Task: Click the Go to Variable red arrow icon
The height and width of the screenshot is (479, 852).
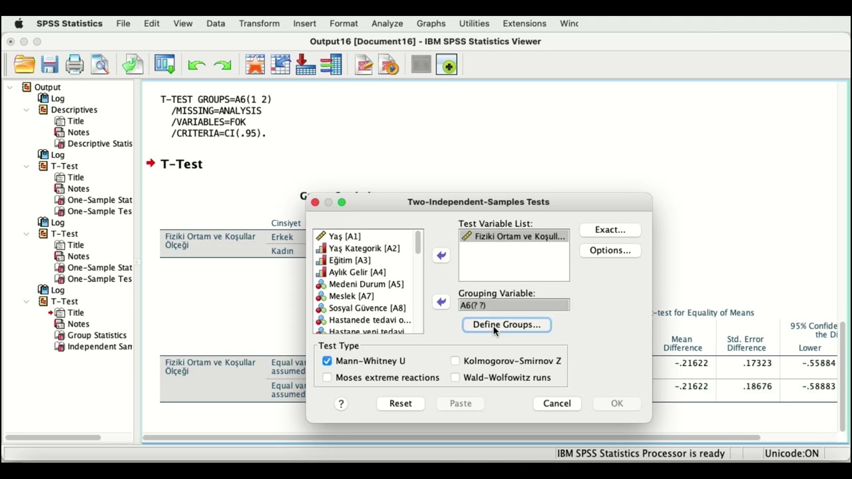Action: pyautogui.click(x=306, y=65)
